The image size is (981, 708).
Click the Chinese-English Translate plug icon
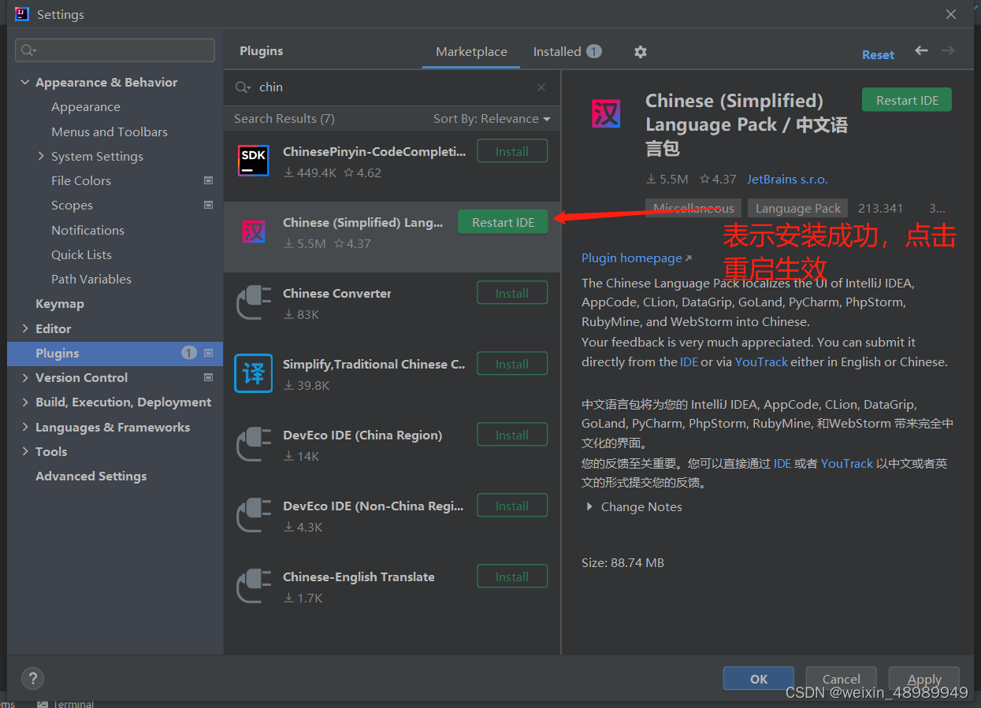click(254, 586)
